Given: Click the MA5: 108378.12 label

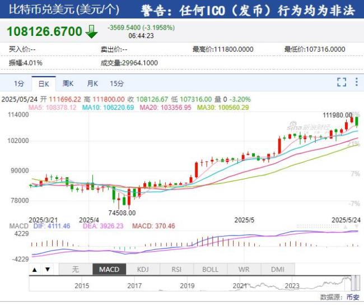Looking at the screenshot, I should tap(53, 108).
